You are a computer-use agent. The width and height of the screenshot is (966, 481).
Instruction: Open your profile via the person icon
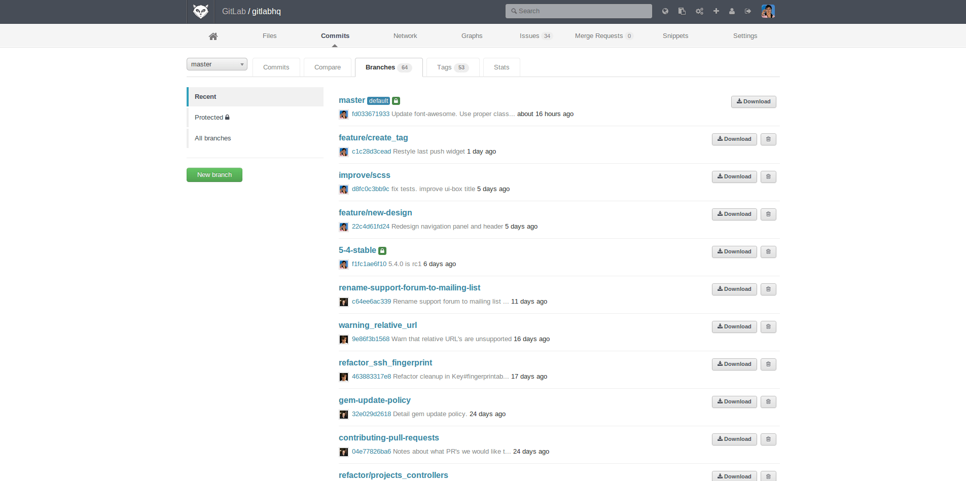[x=732, y=11]
